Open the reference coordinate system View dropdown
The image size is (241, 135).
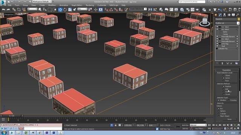82,9
